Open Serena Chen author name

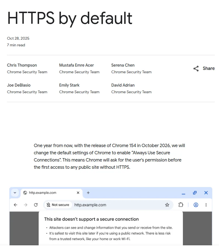point(123,65)
